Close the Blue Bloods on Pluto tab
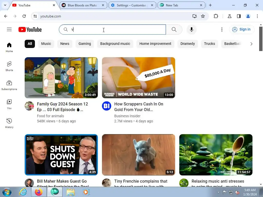 coord(103,5)
